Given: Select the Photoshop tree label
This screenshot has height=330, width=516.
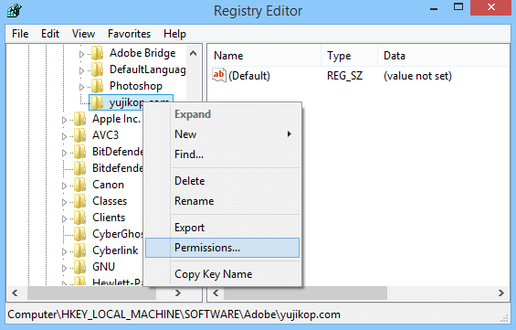Looking at the screenshot, I should tap(136, 86).
